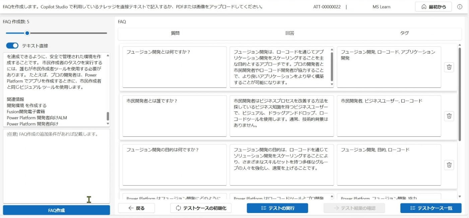The width and height of the screenshot is (469, 218).
Task: Click the タグ column header
Action: tap(404, 33)
